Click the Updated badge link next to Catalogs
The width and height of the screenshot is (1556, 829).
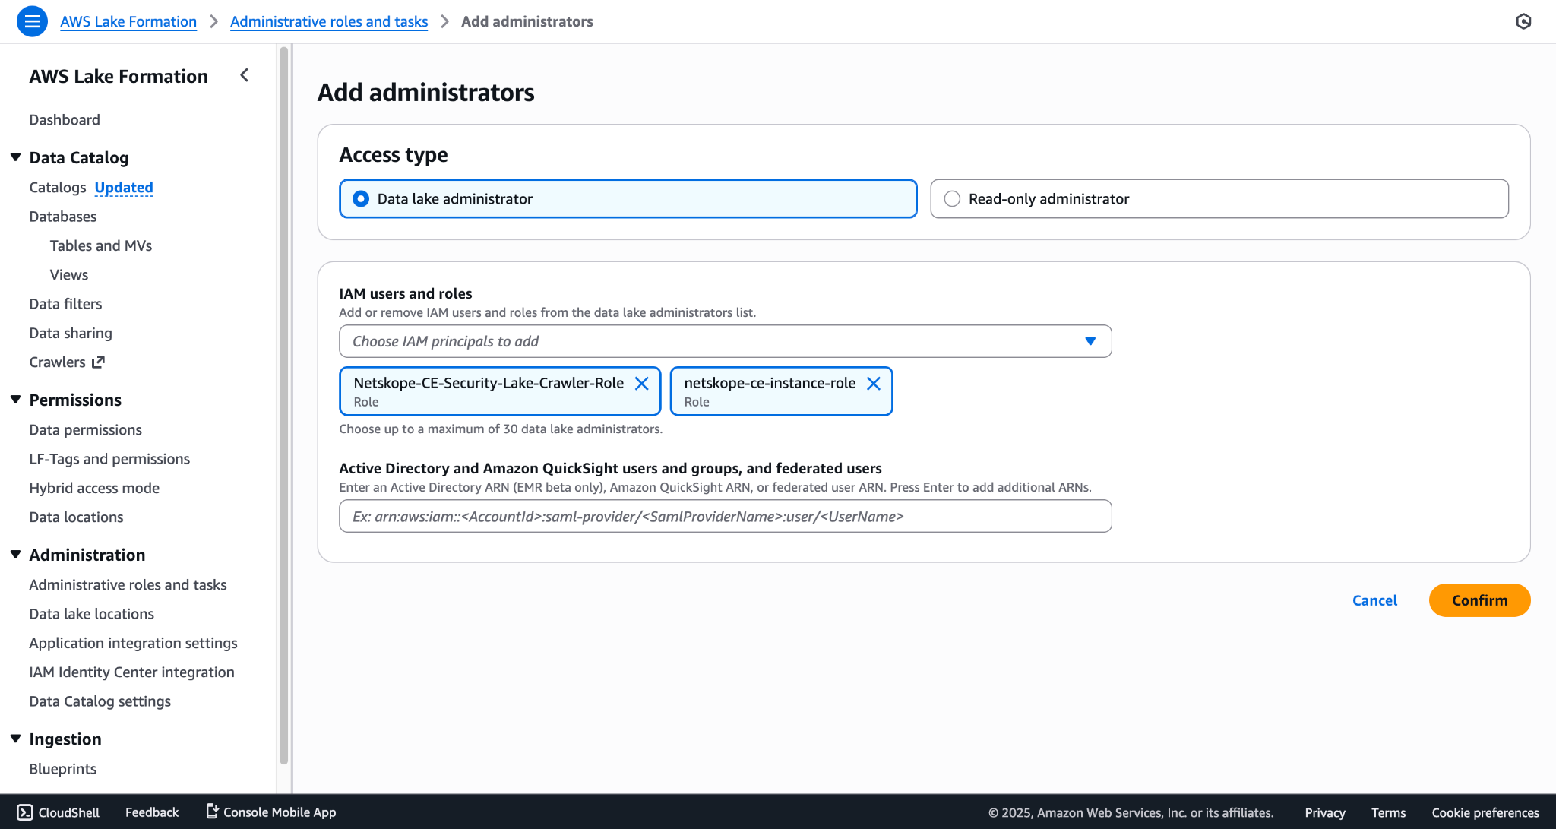tap(124, 188)
